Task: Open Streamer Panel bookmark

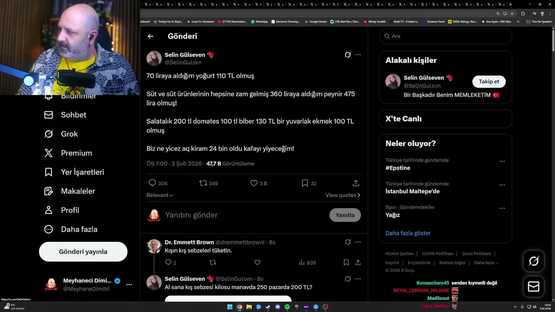Action: [433, 21]
